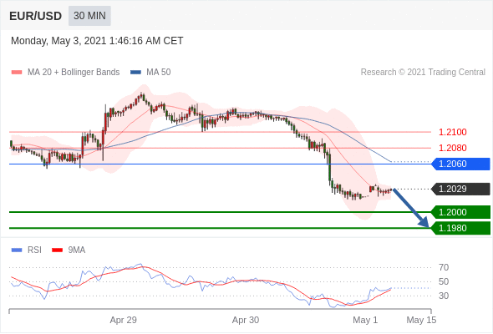Click the RSI 70 level label

tap(444, 268)
